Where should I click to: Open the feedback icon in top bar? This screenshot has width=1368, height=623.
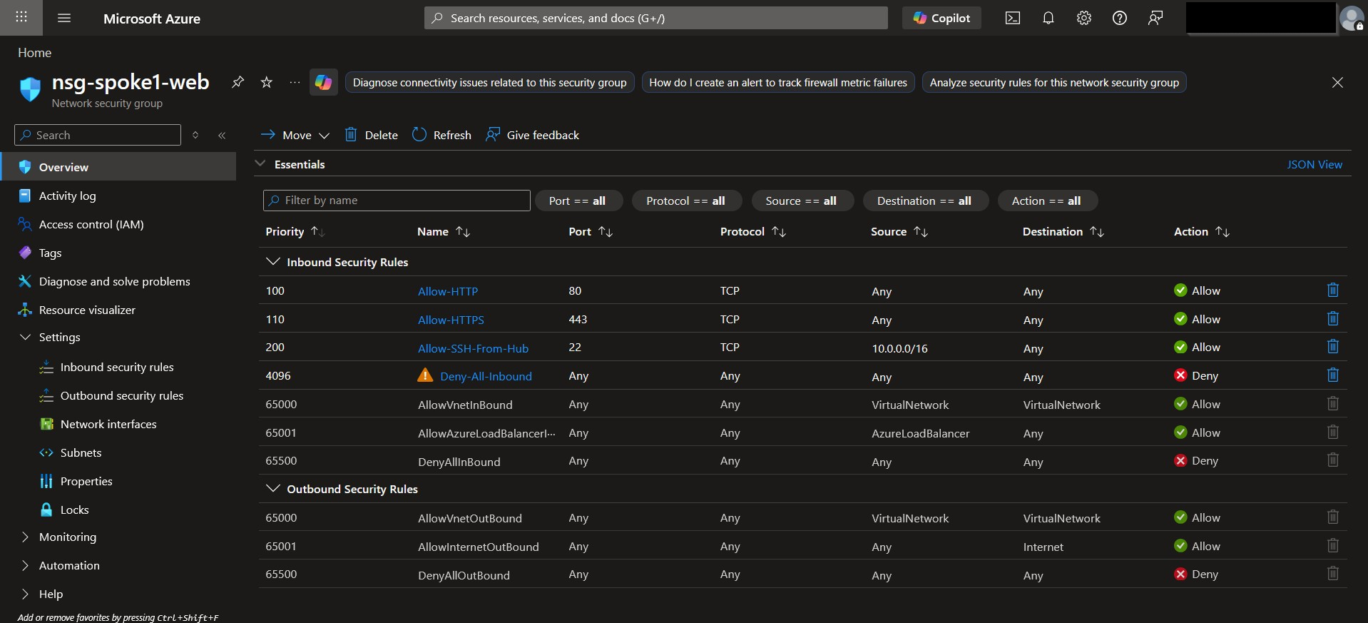click(x=1155, y=18)
